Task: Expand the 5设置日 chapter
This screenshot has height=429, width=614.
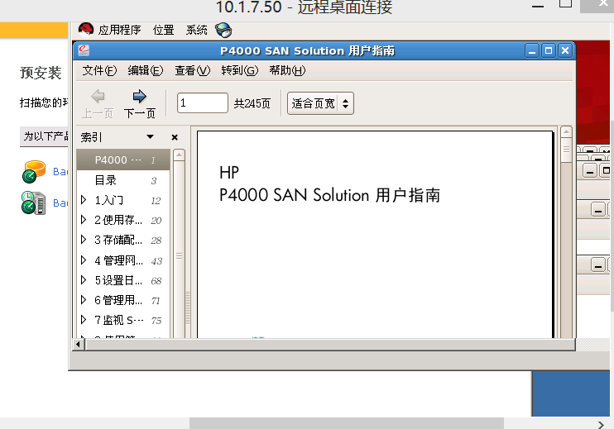Action: [x=84, y=280]
